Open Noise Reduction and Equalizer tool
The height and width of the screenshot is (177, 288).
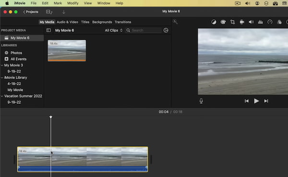pyautogui.click(x=261, y=22)
